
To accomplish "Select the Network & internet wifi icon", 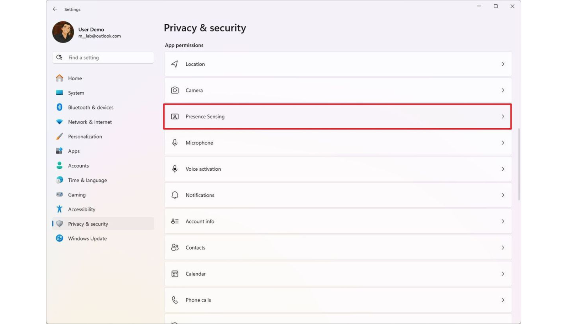I will tap(59, 122).
